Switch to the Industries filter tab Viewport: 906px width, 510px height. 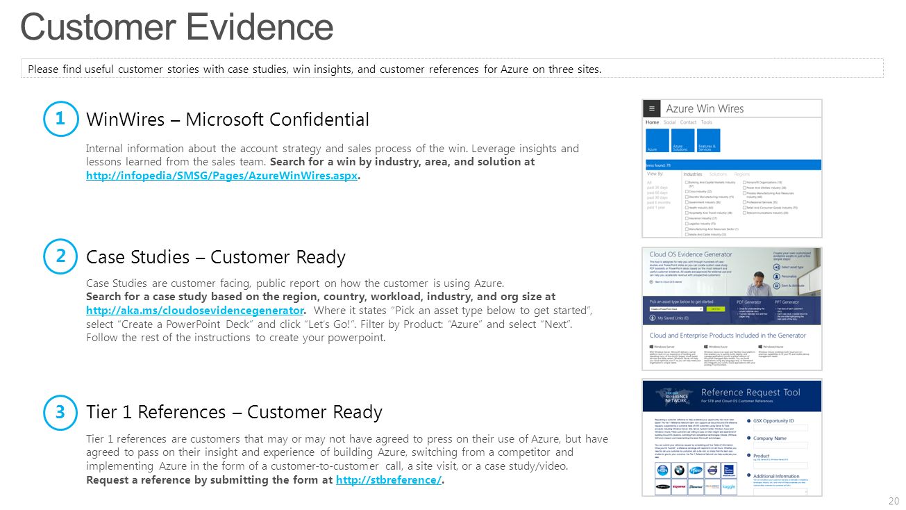(693, 174)
